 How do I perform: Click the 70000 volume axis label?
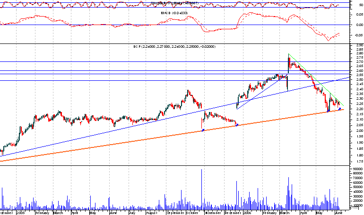(357, 178)
